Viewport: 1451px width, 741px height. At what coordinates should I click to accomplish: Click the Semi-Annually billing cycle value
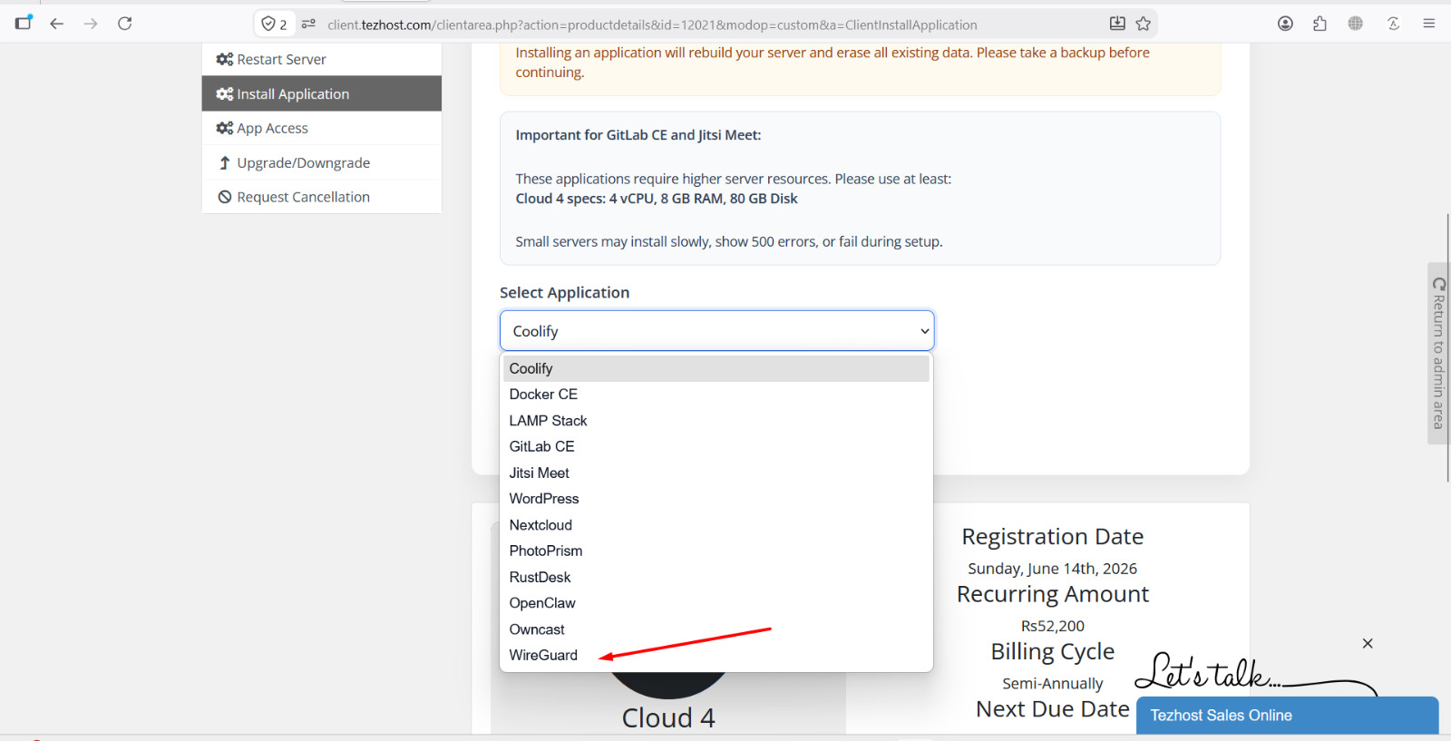pos(1052,684)
